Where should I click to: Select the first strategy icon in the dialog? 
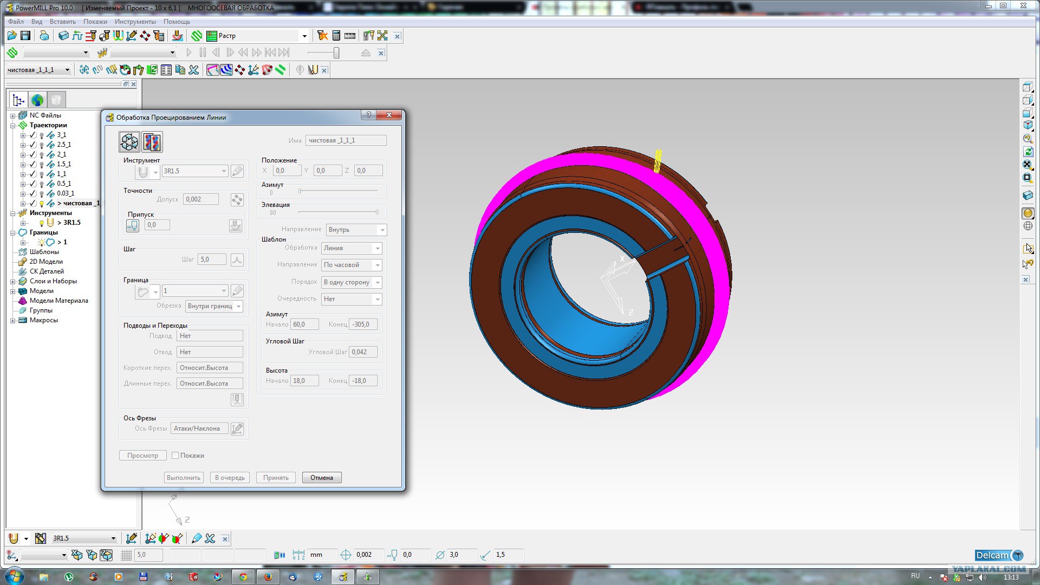pyautogui.click(x=129, y=142)
